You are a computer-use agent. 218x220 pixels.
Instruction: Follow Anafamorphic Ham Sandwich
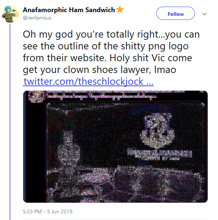pyautogui.click(x=175, y=13)
